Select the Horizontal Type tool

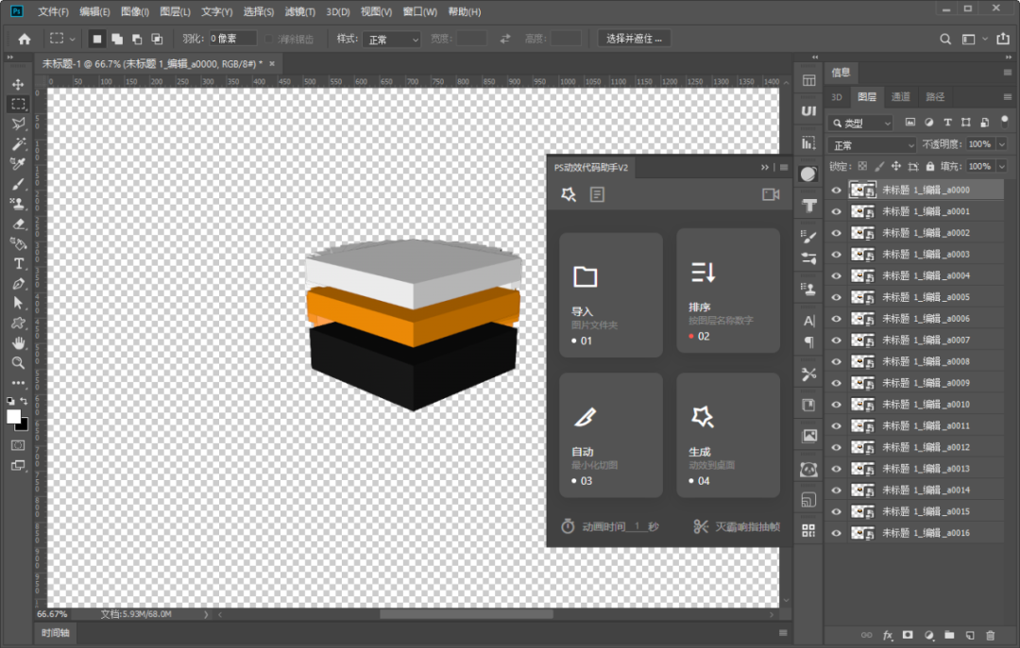(18, 264)
